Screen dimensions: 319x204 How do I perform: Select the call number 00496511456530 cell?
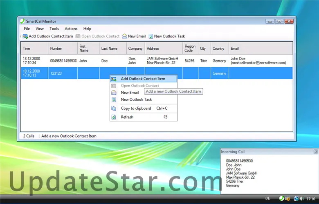pyautogui.click(x=63, y=61)
